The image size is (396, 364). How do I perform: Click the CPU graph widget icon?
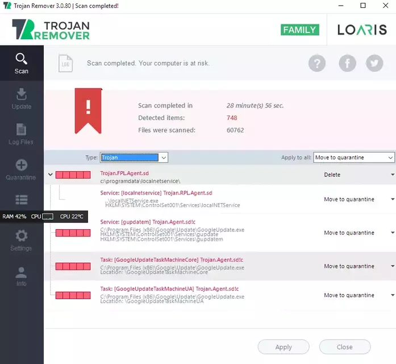coord(48,217)
